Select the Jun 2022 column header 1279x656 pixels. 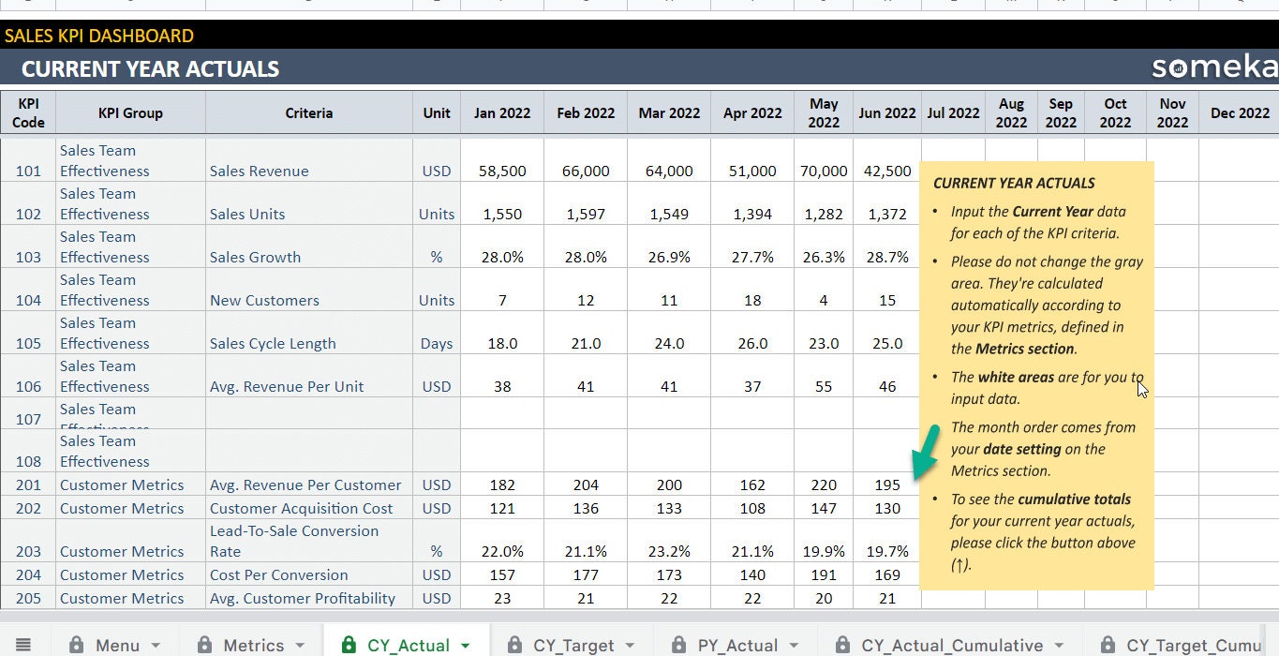[887, 112]
